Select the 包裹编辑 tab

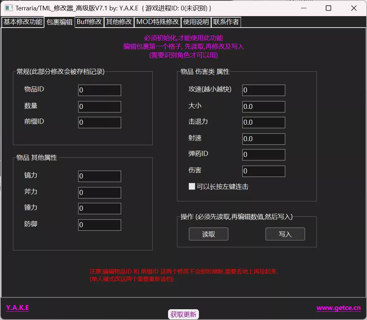(59, 22)
